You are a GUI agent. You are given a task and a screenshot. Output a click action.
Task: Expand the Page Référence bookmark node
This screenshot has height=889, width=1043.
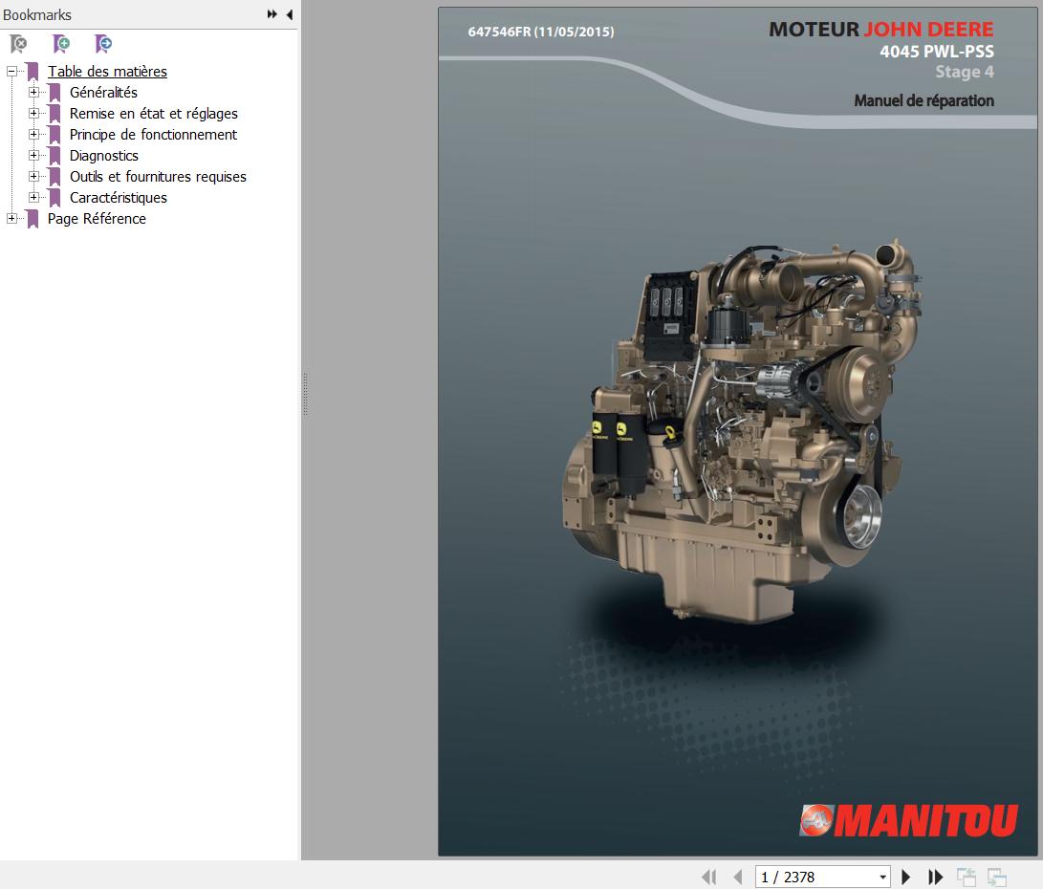12,218
